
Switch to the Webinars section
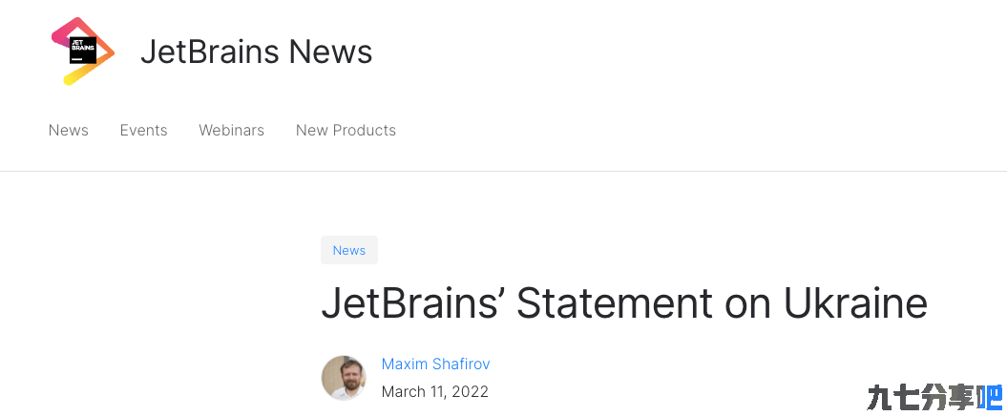point(232,131)
